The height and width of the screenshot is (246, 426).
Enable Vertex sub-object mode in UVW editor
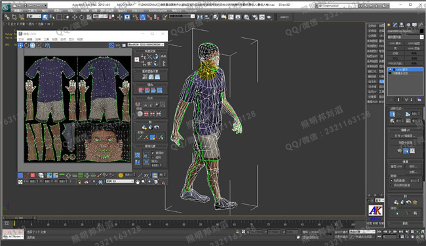tap(20, 175)
